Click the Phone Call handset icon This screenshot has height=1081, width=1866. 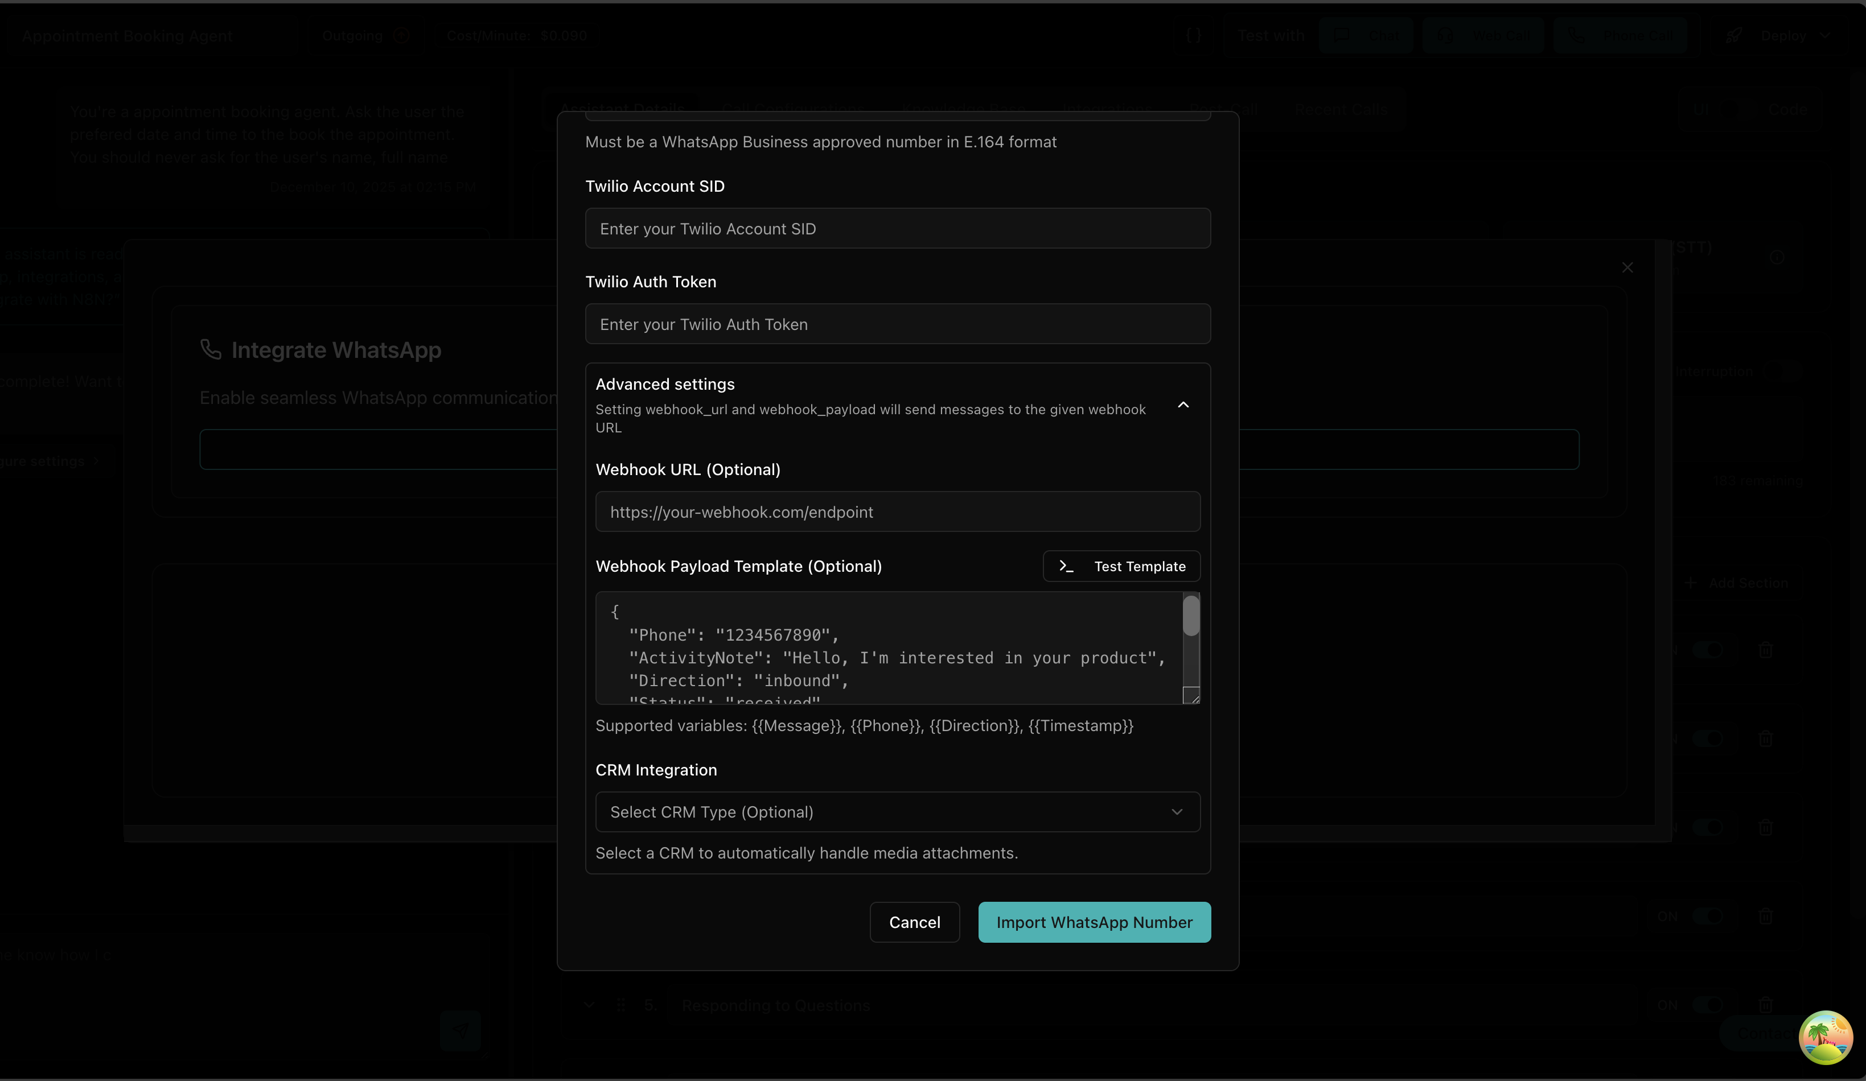(x=1576, y=35)
